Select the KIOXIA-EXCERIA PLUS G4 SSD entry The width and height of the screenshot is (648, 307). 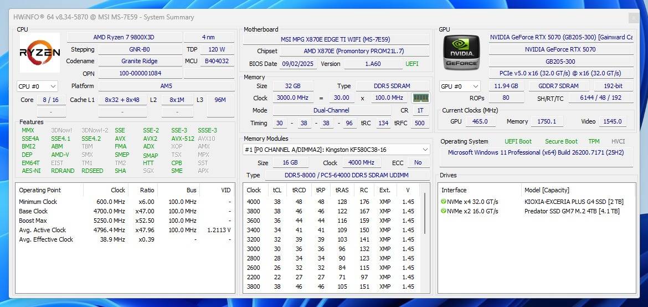click(x=574, y=202)
